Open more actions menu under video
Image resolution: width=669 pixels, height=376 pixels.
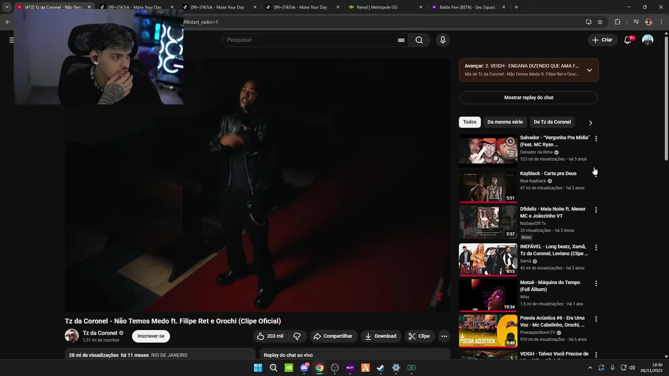click(x=444, y=336)
